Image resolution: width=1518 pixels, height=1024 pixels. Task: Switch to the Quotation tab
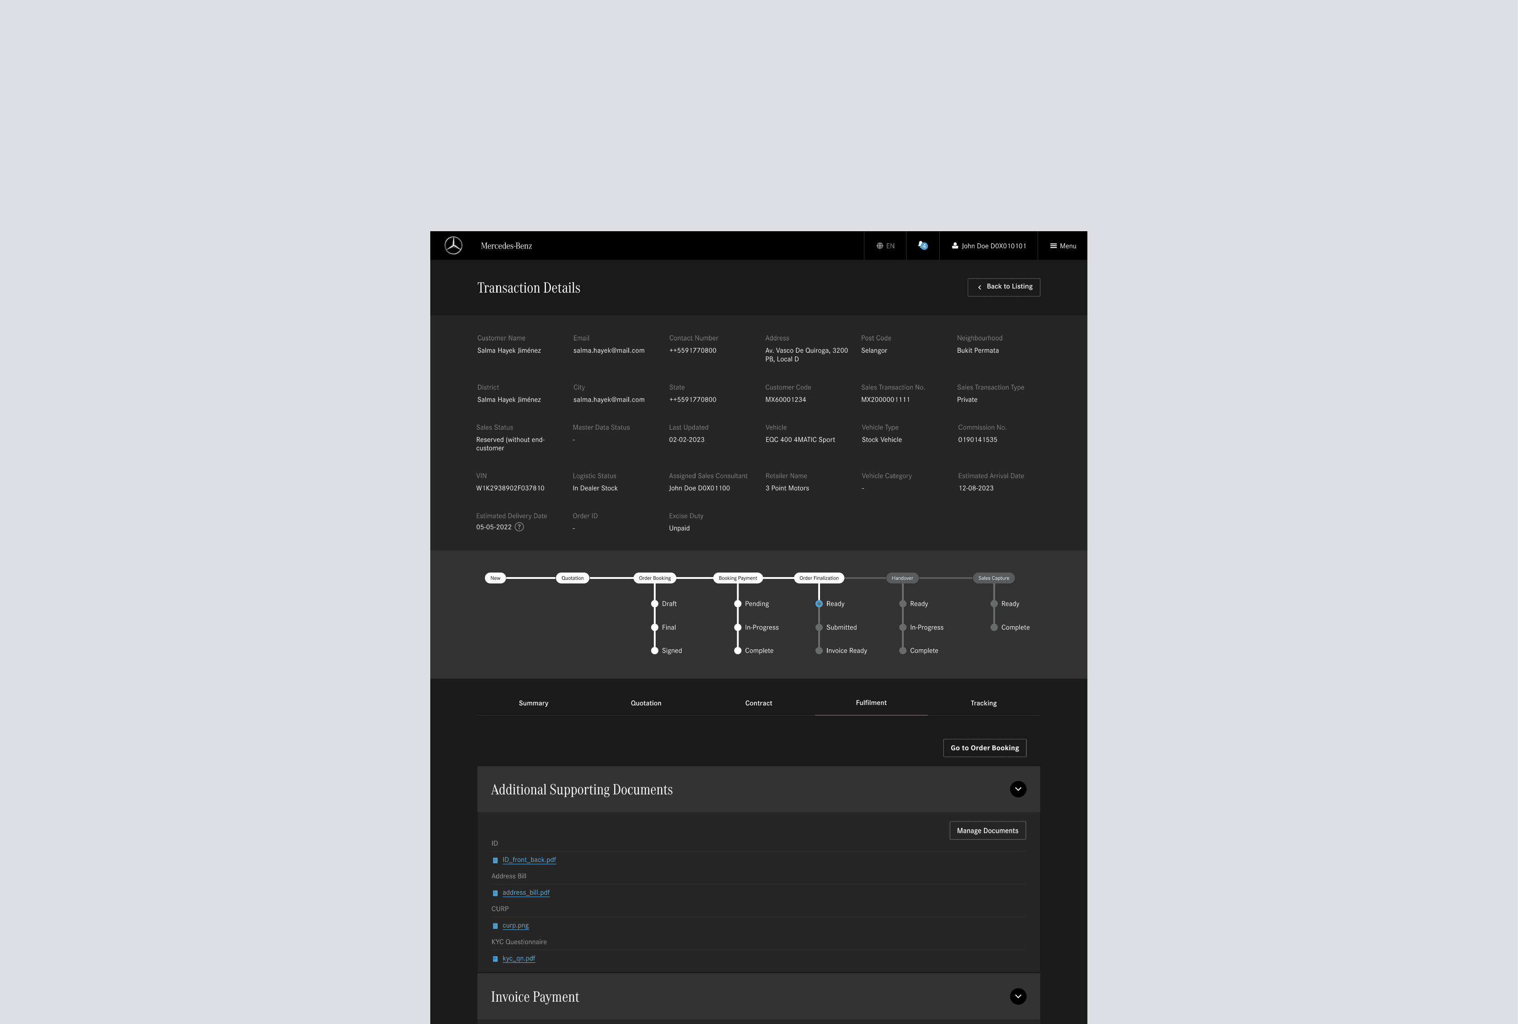[x=646, y=703]
